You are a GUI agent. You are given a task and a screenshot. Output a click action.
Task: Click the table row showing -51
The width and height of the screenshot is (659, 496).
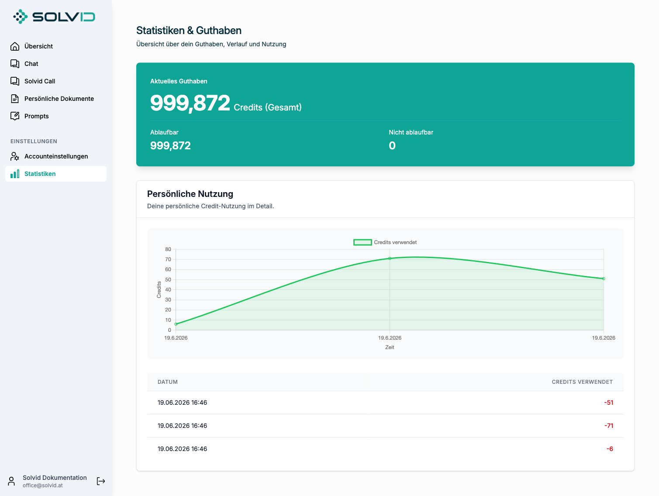385,403
